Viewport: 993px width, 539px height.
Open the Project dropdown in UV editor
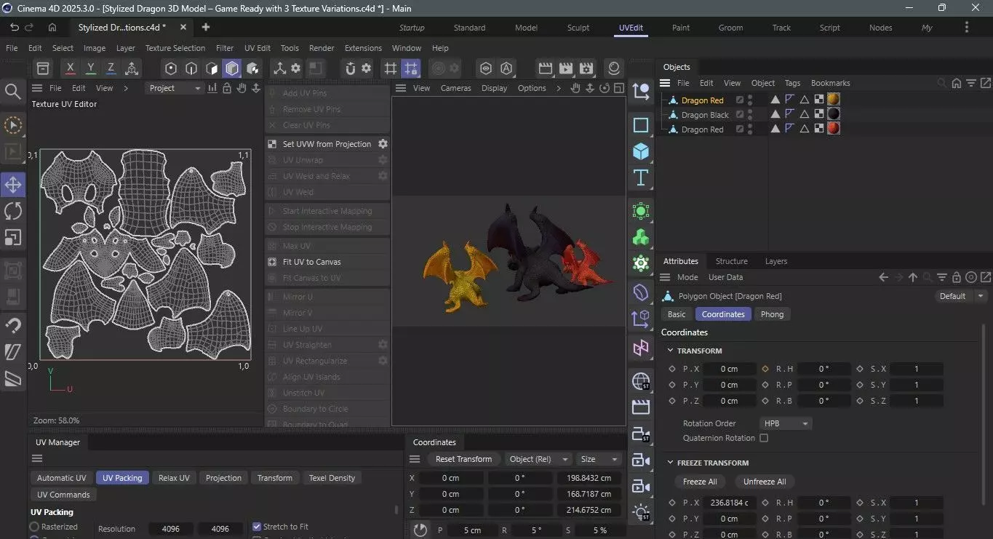click(x=175, y=88)
